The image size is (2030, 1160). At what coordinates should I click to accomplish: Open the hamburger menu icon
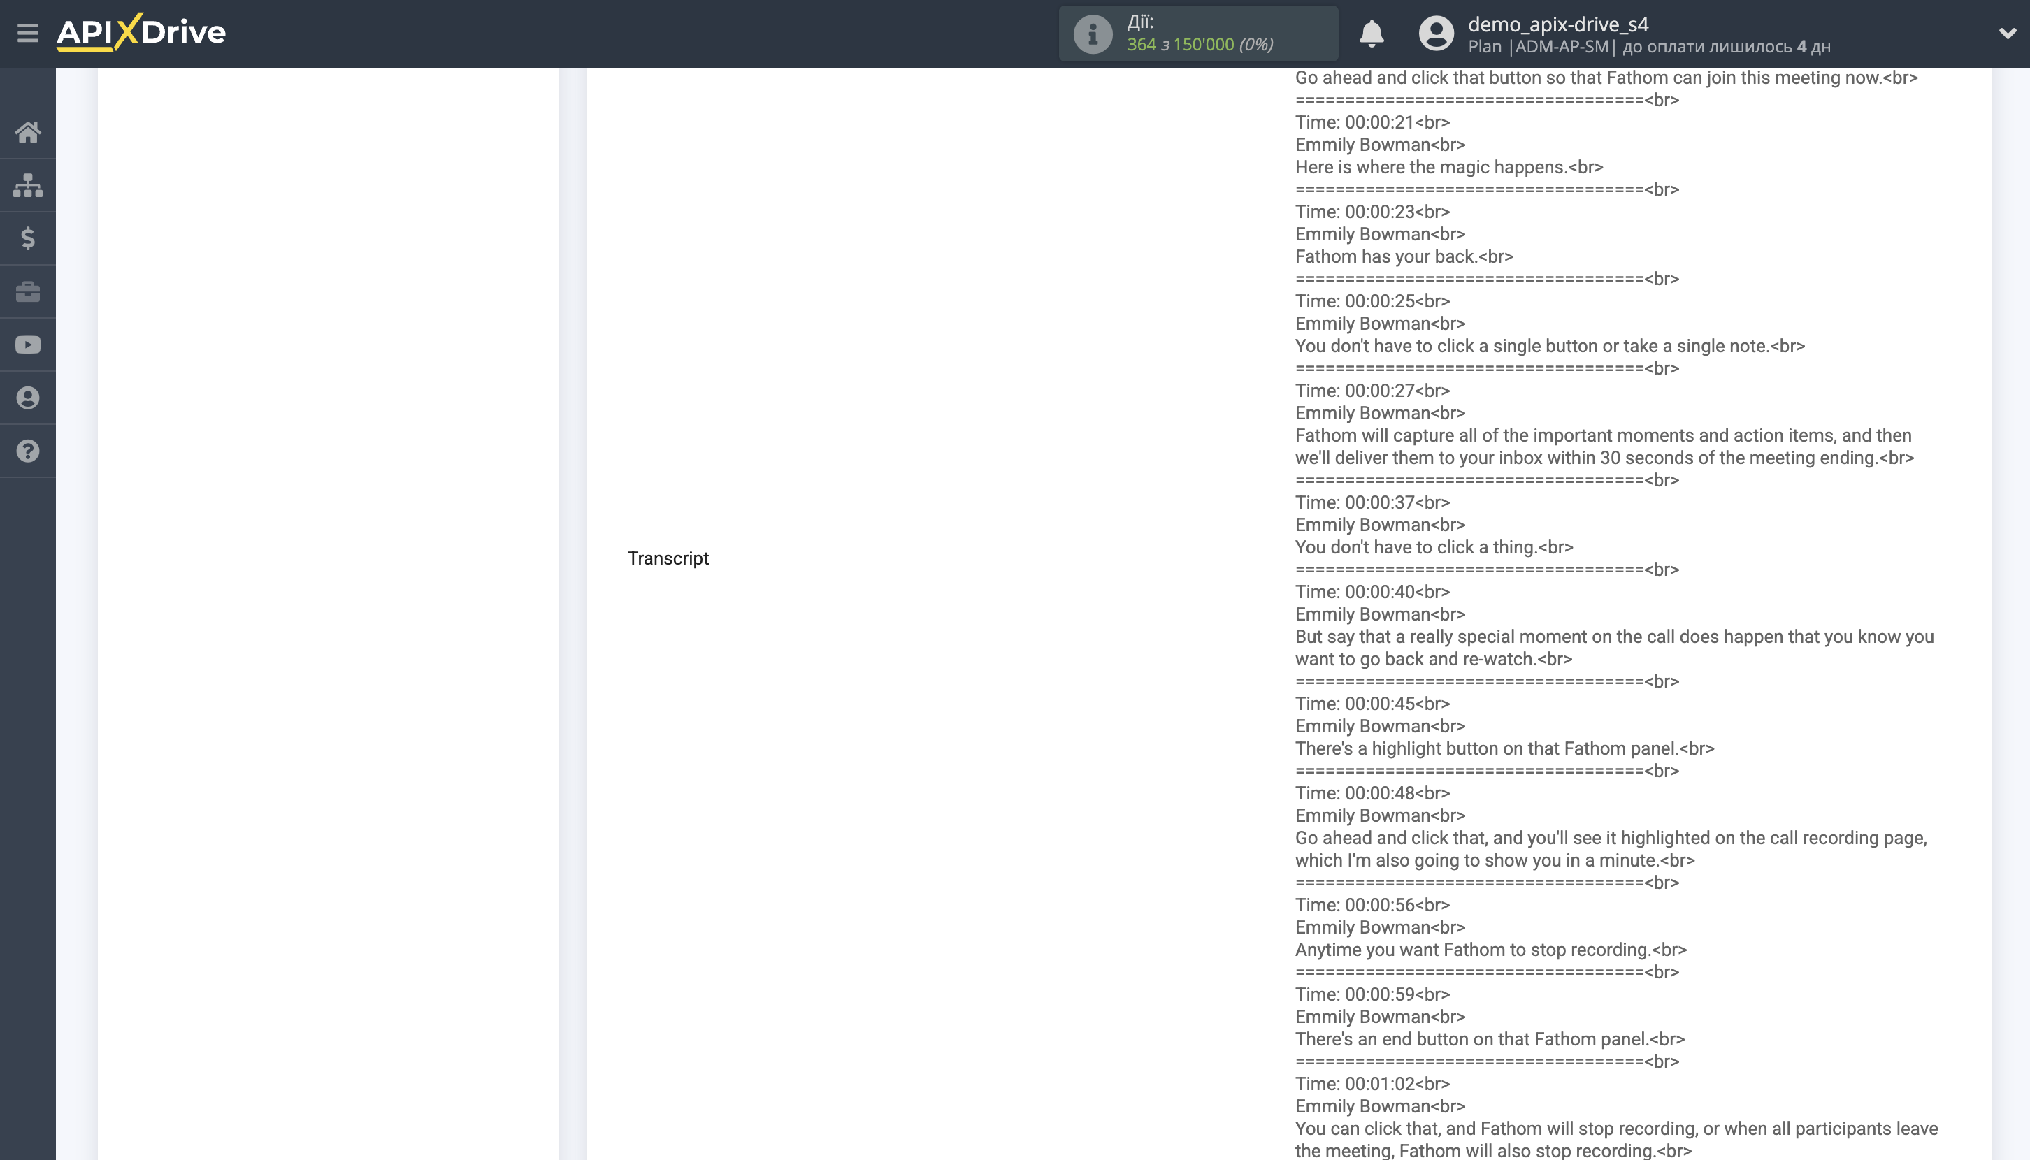[x=28, y=34]
